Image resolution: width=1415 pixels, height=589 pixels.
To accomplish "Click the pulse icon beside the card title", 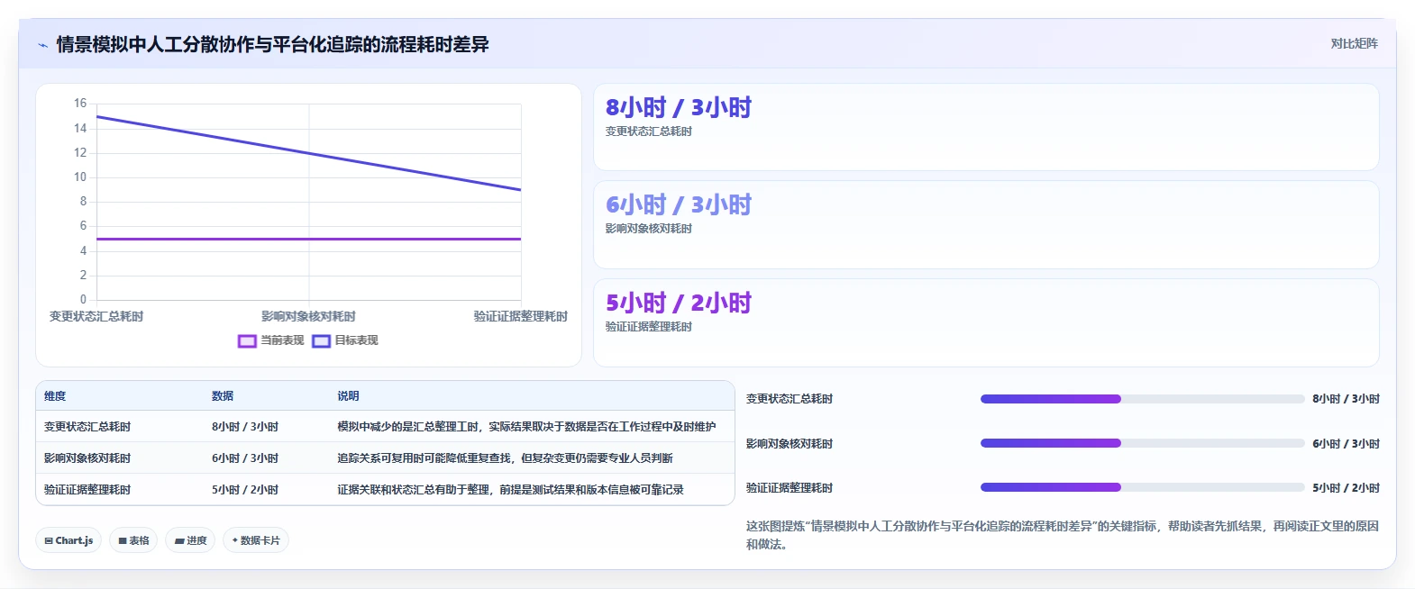I will [42, 45].
